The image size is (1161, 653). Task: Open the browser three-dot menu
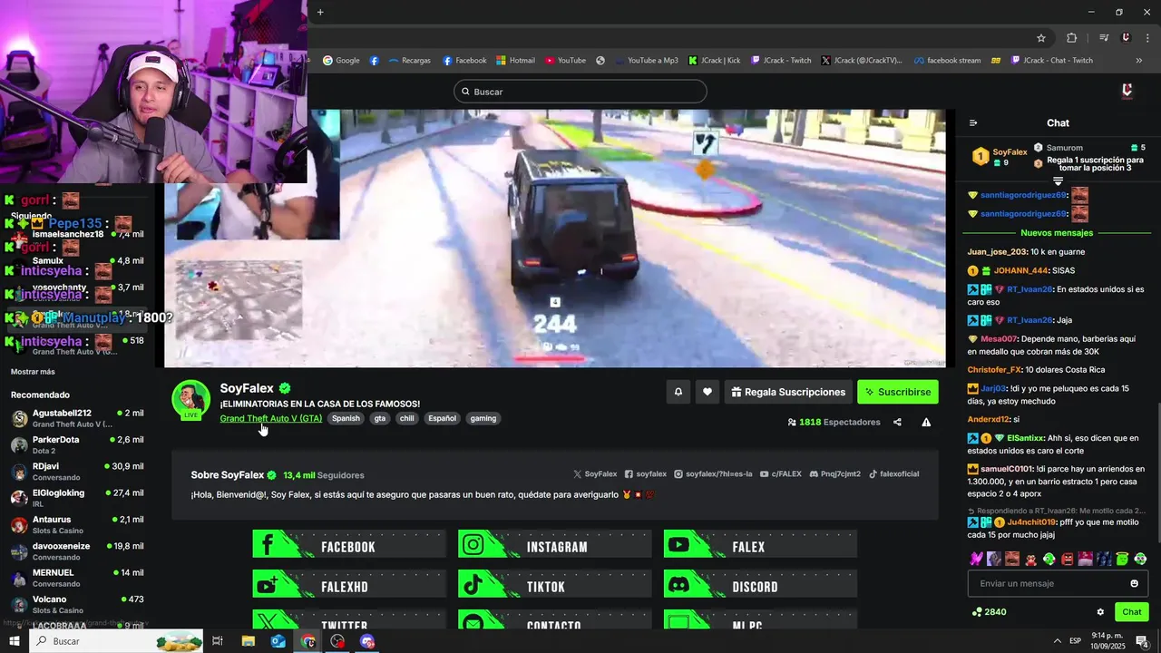(x=1148, y=38)
